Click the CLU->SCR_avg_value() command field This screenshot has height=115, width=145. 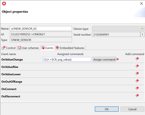[x=67, y=60]
